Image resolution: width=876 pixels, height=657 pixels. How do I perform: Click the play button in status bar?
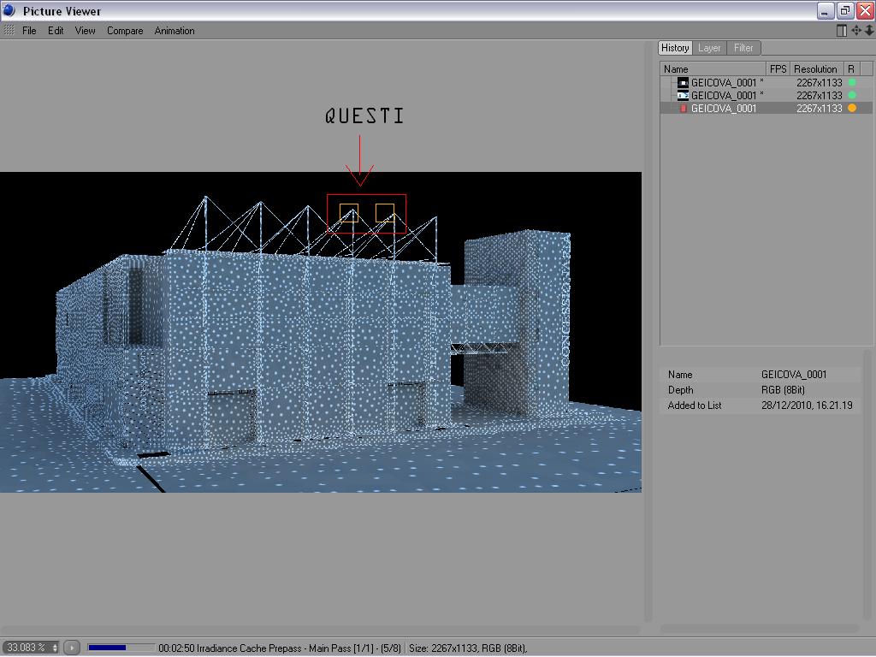tap(72, 648)
